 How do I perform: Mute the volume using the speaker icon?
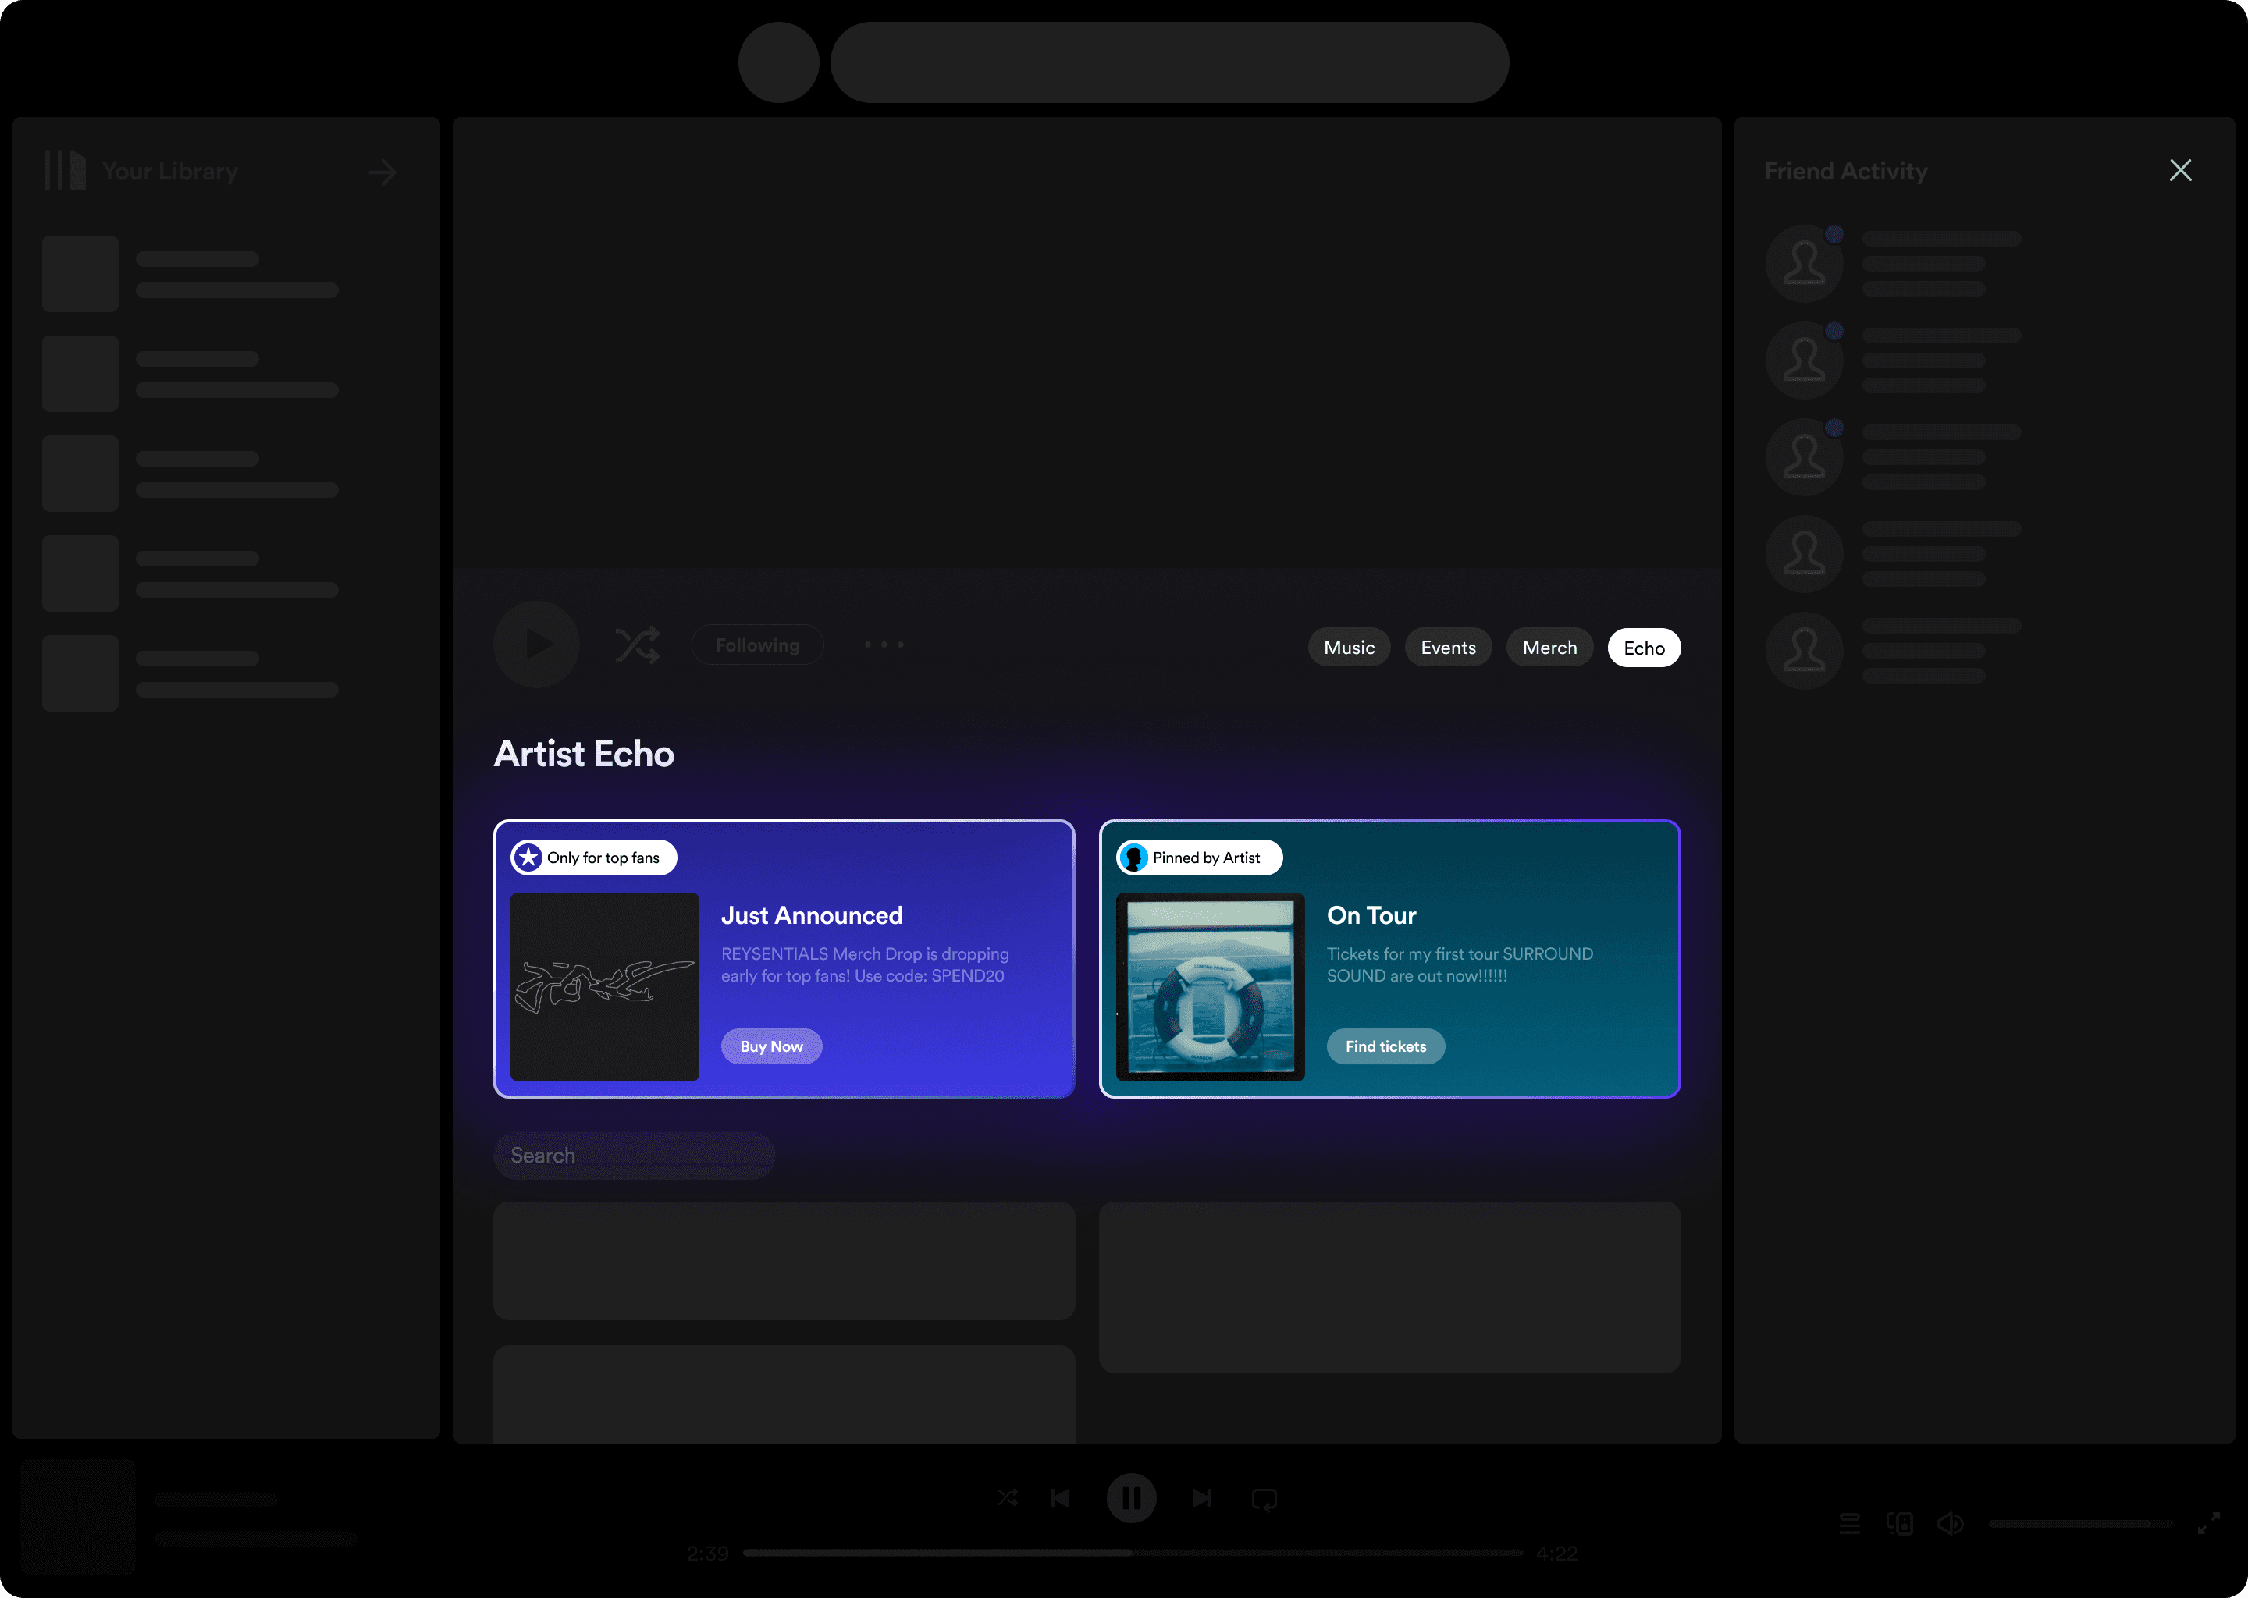[x=1950, y=1523]
